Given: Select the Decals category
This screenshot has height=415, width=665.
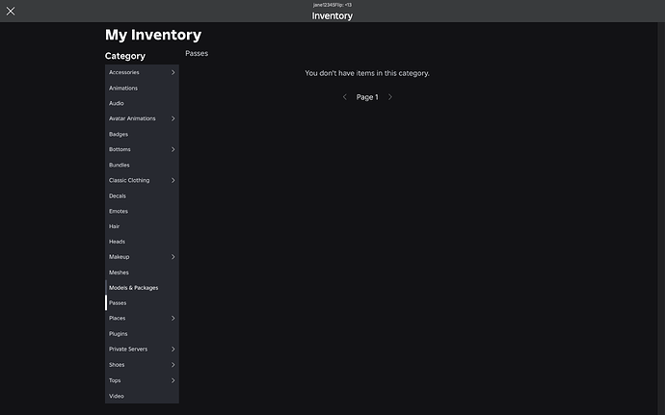Looking at the screenshot, I should (x=142, y=196).
